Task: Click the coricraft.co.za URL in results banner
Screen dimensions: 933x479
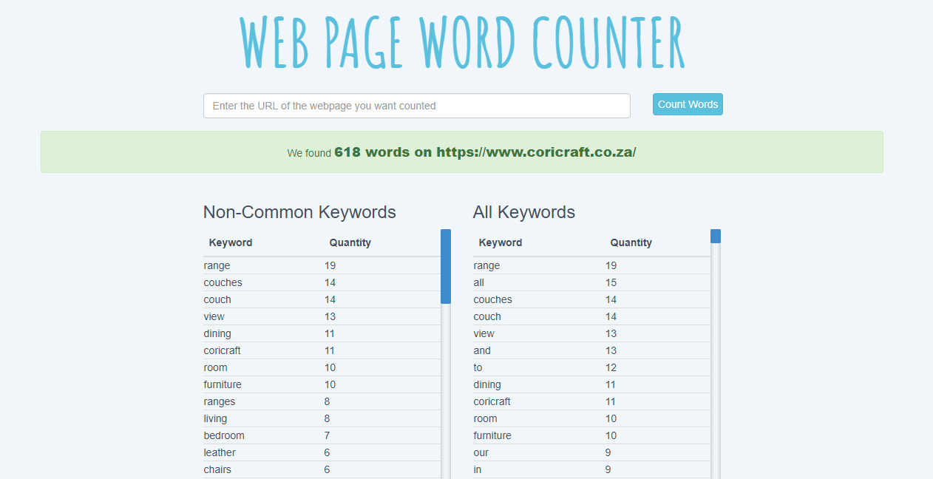Action: pos(536,152)
